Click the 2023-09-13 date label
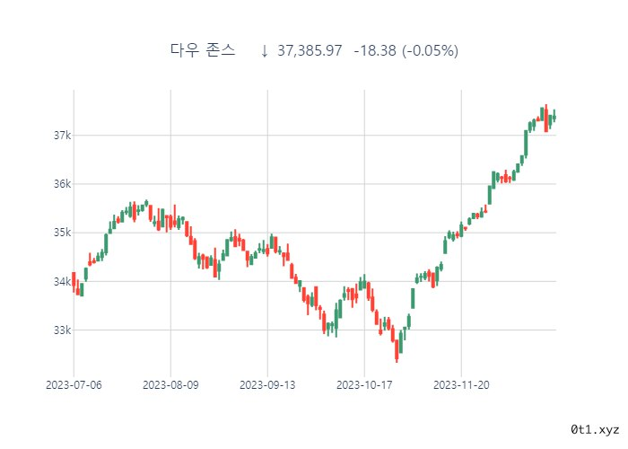The image size is (628, 449). coord(267,385)
